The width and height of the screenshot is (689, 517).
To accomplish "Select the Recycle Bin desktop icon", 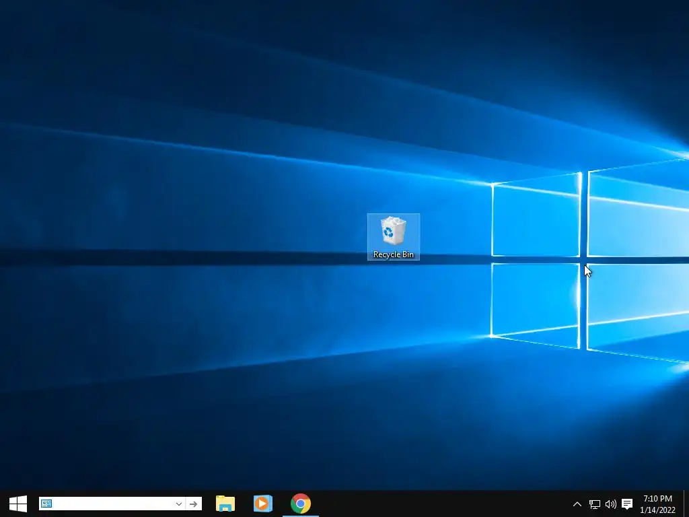I will coord(393,237).
